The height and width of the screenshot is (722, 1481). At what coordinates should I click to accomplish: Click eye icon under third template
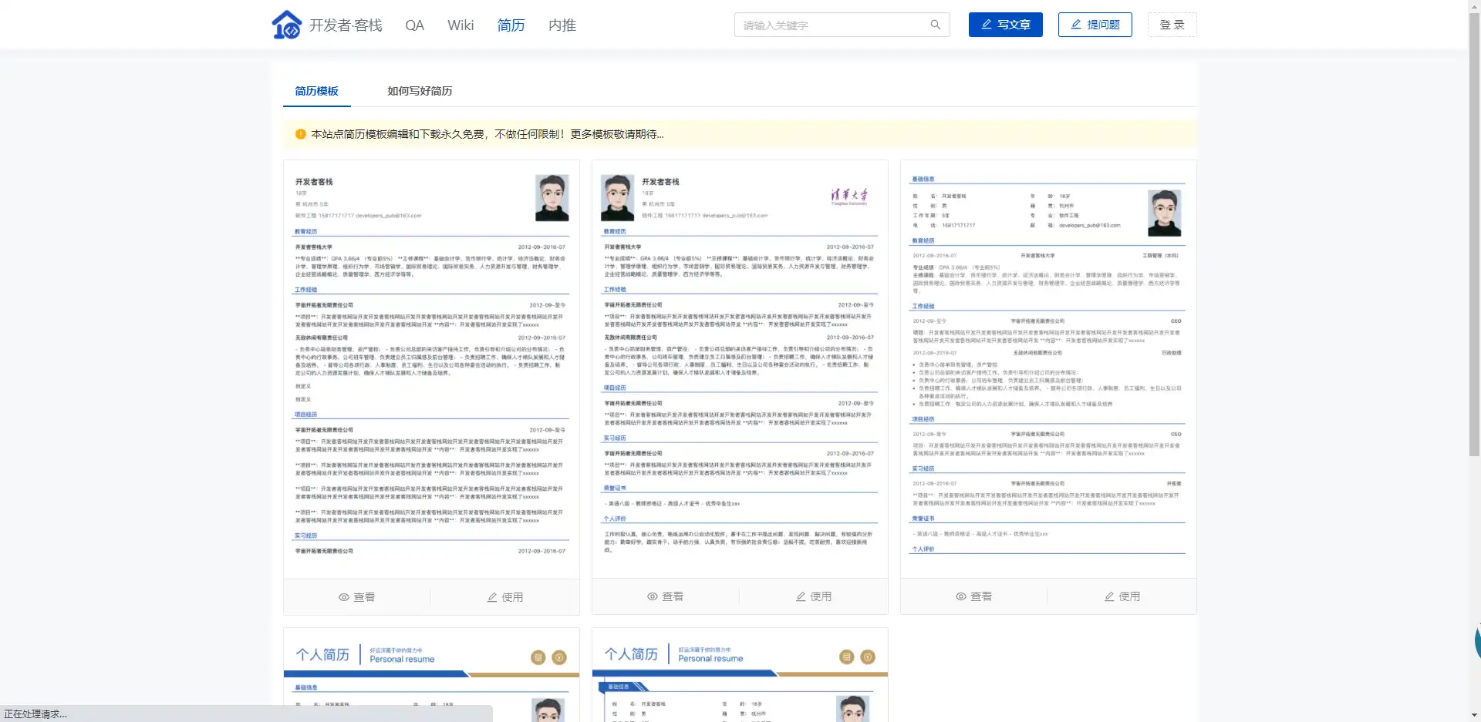point(961,596)
